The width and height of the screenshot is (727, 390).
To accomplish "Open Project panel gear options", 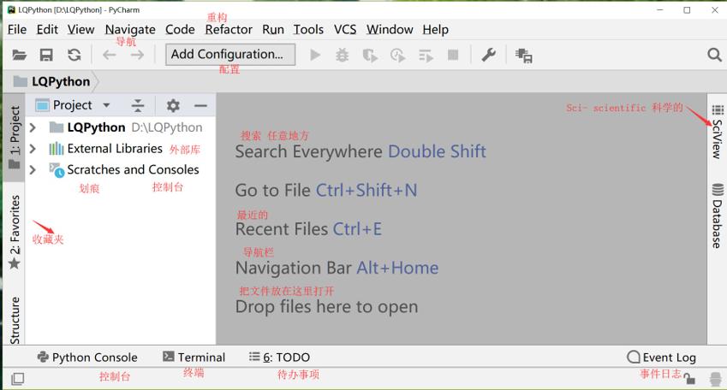I will click(x=173, y=105).
